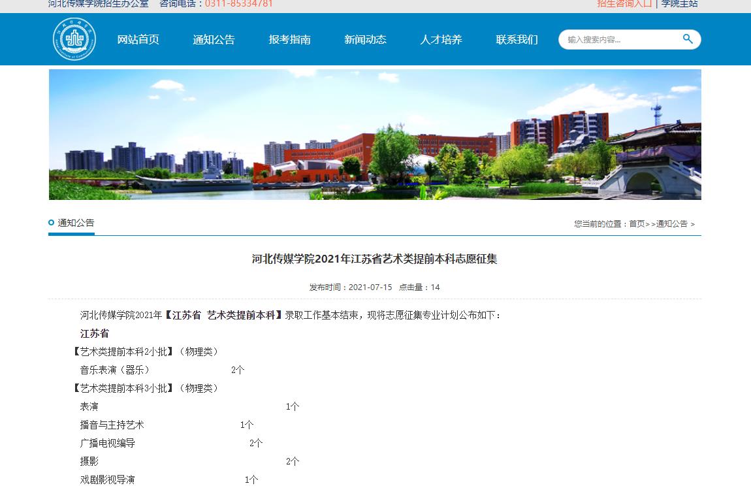Screen dimensions: 751x490
Task: Click the college logo emblem
Action: (74, 39)
